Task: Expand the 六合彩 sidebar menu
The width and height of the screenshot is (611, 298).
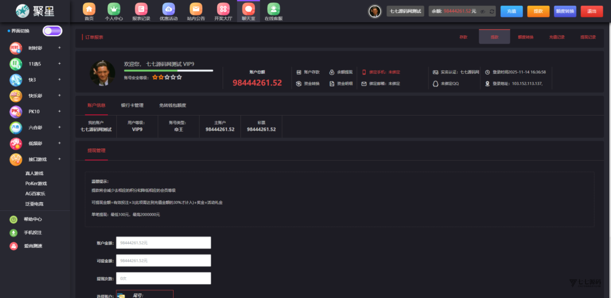Action: 36,128
